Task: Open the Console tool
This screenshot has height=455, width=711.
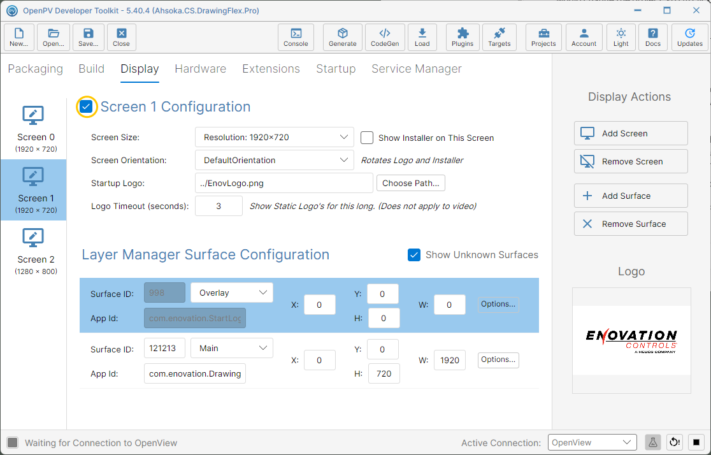Action: click(x=296, y=37)
